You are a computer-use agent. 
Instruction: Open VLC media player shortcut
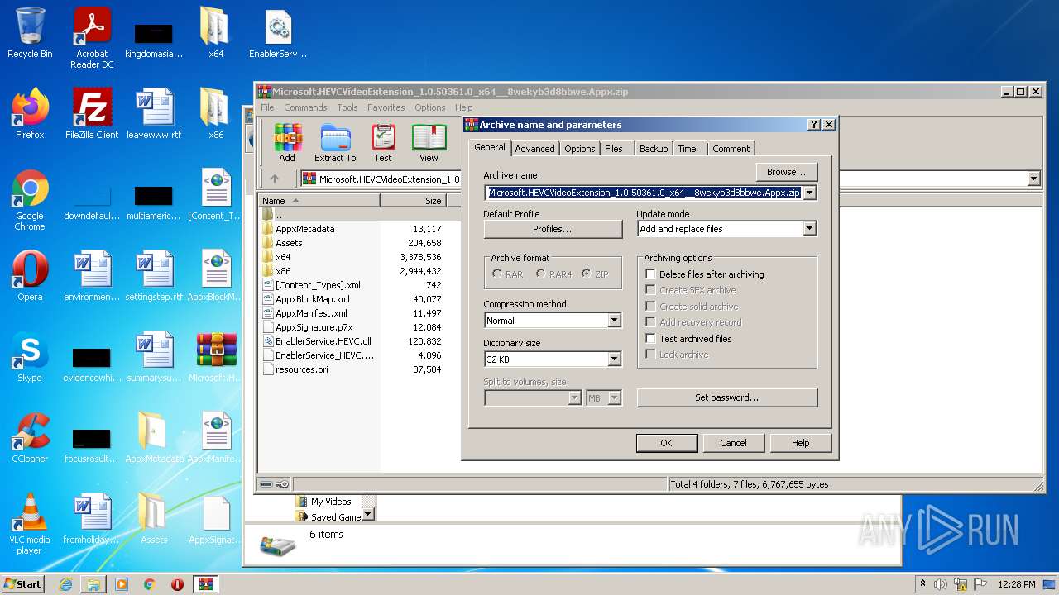30,525
